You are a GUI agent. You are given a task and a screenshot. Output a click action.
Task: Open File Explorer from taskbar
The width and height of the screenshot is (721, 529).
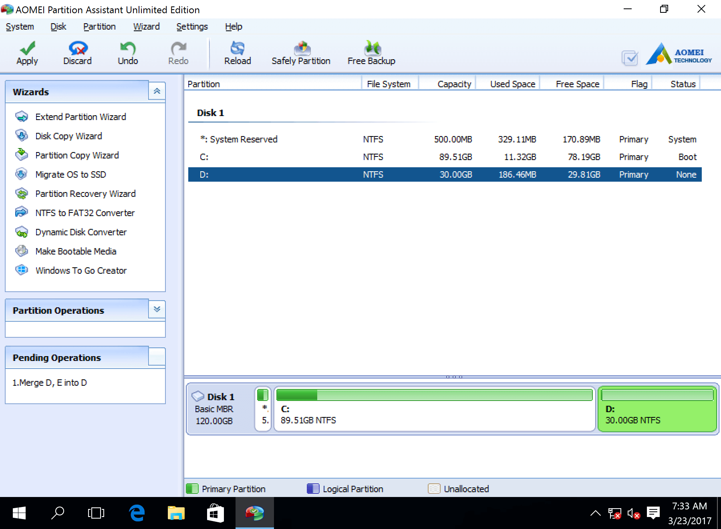tap(176, 513)
